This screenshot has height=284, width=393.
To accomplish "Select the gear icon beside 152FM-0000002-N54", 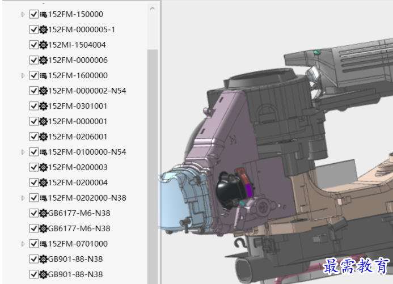I will [x=43, y=91].
